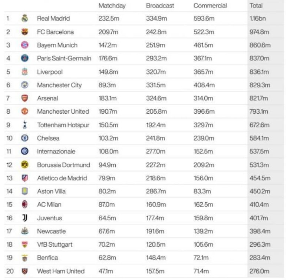Image resolution: width=287 pixels, height=280 pixels.
Task: Click the Borussia Dortmund yellow badge
Action: click(x=24, y=165)
